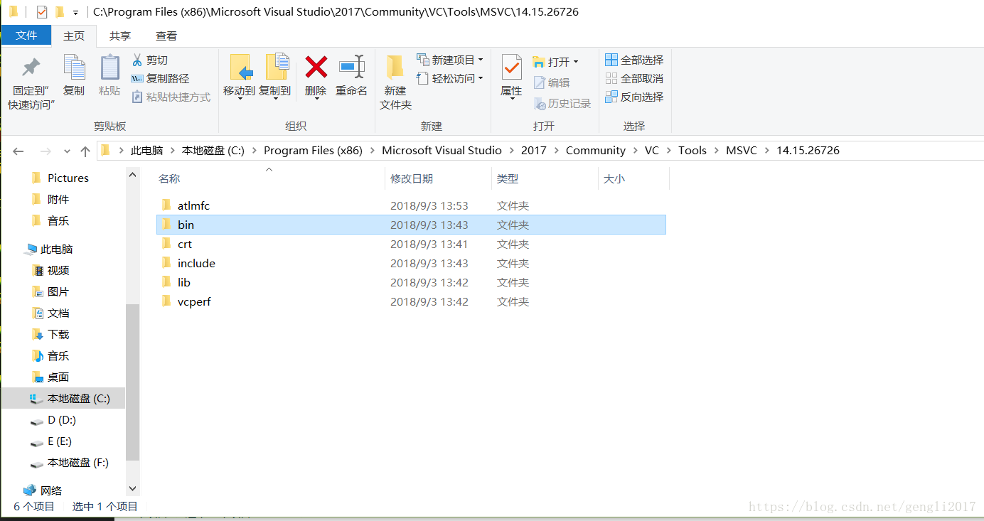Click 此电脑 in the address breadcrumb
This screenshot has width=984, height=521.
(x=147, y=150)
